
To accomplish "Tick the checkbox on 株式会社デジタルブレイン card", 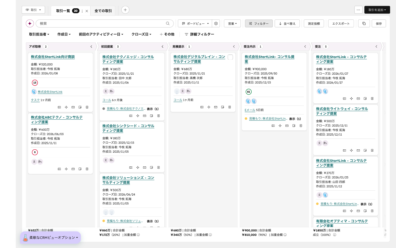I will 230,57.
